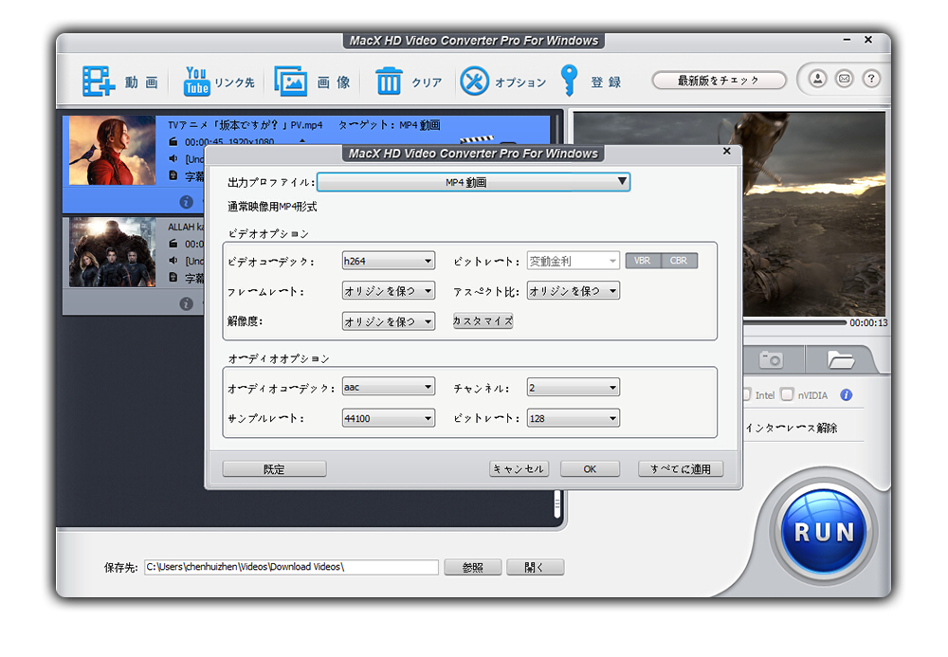948x657 pixels.
Task: Click the カスタマイズ button
Action: coord(483,321)
